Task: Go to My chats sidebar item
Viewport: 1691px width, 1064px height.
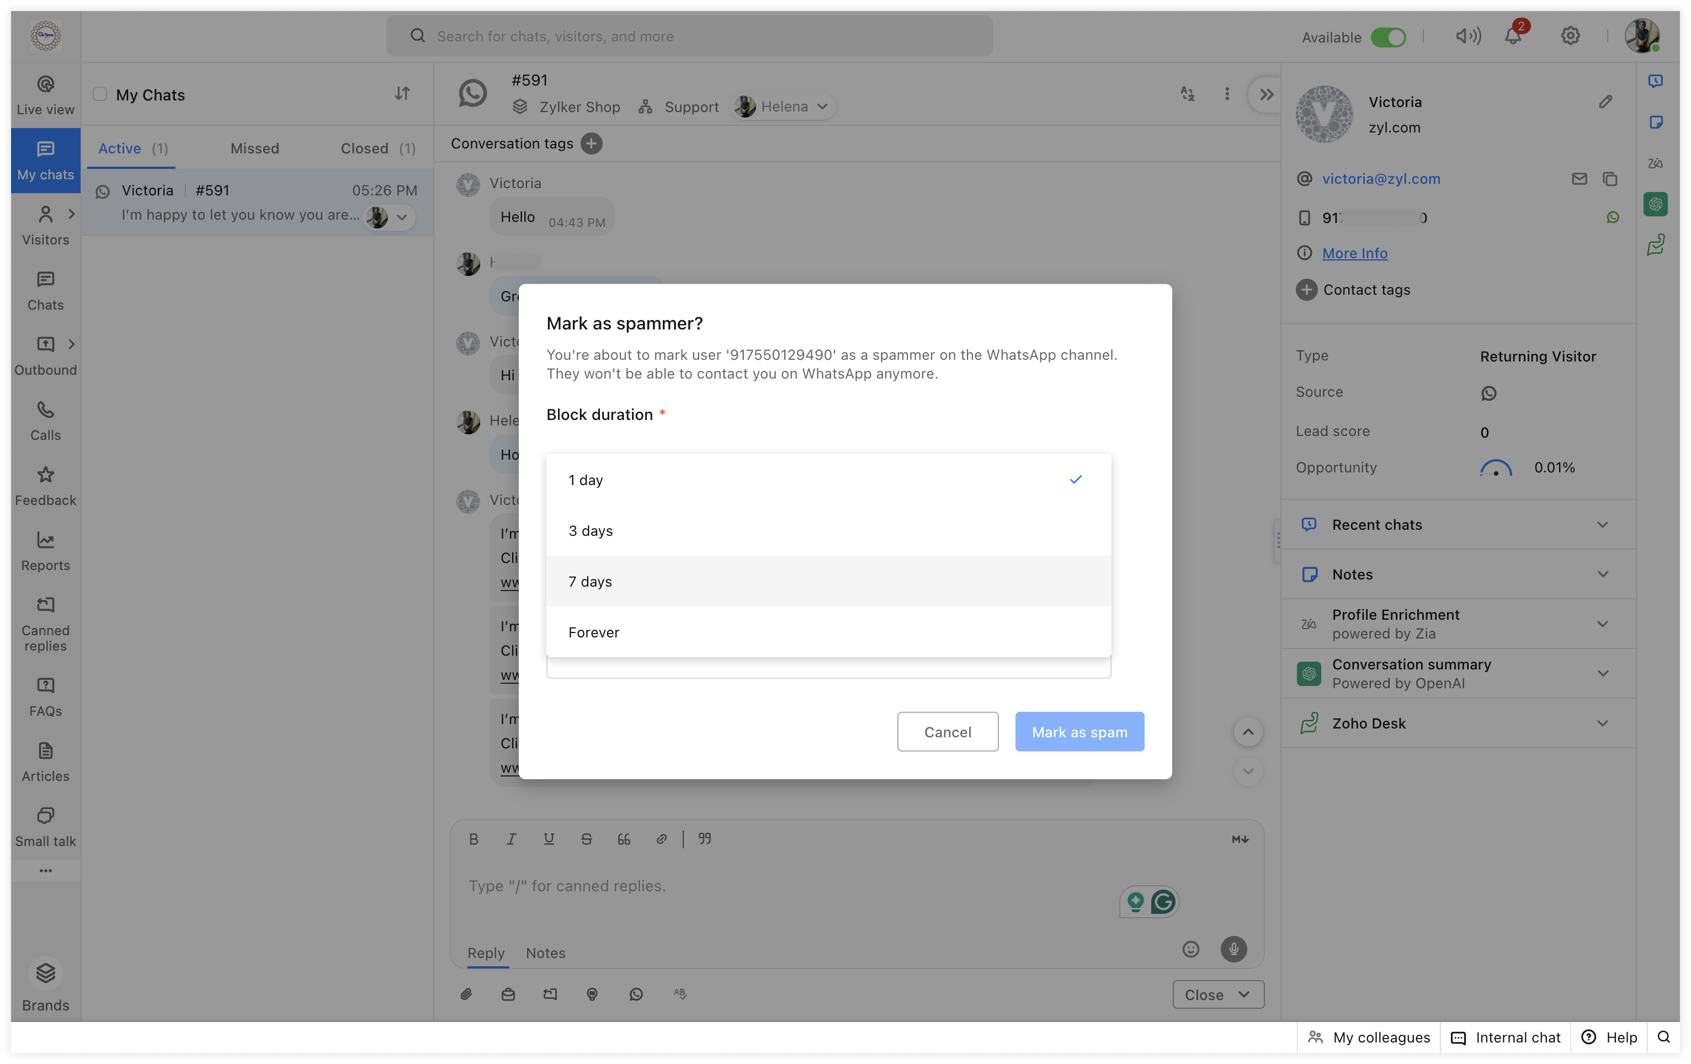Action: point(46,160)
